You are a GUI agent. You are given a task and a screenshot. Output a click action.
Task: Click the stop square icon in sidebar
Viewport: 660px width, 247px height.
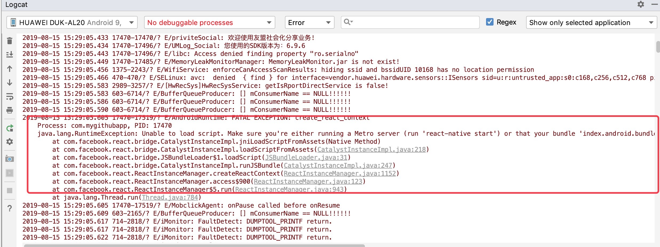click(10, 191)
